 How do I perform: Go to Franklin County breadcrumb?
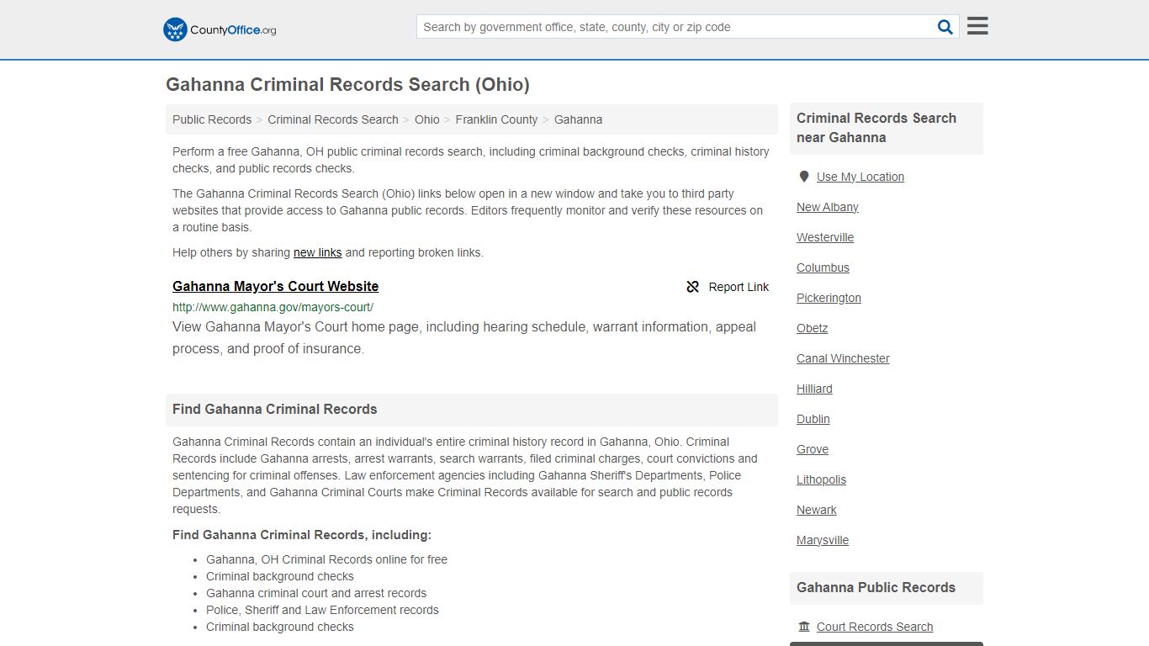[496, 119]
